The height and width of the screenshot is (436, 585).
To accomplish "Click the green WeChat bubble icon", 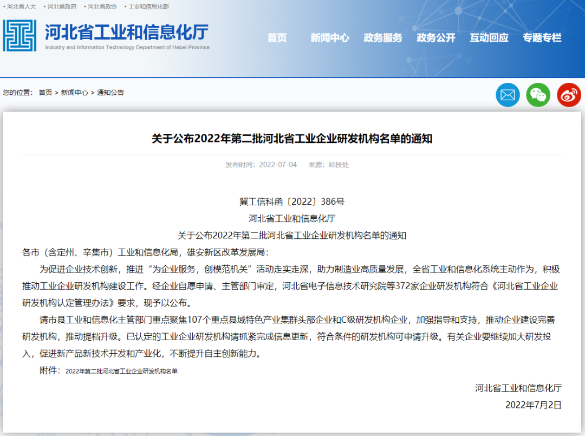I will point(538,95).
